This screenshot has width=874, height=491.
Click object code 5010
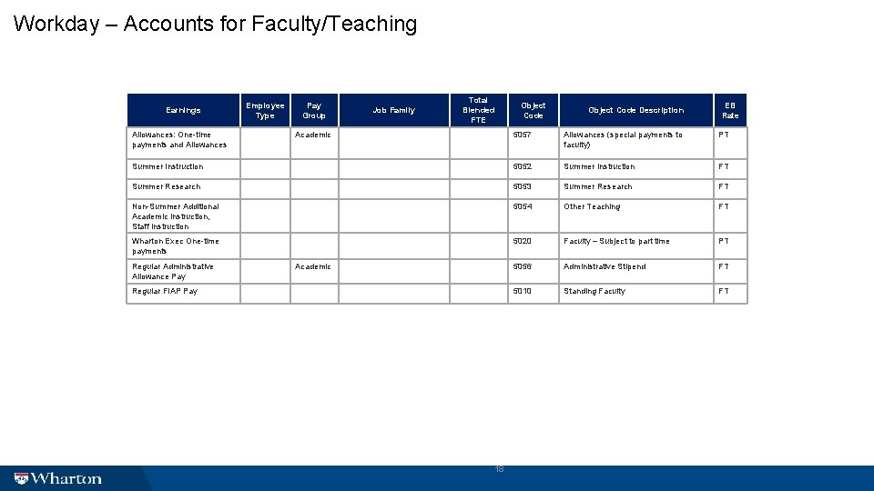(x=523, y=291)
